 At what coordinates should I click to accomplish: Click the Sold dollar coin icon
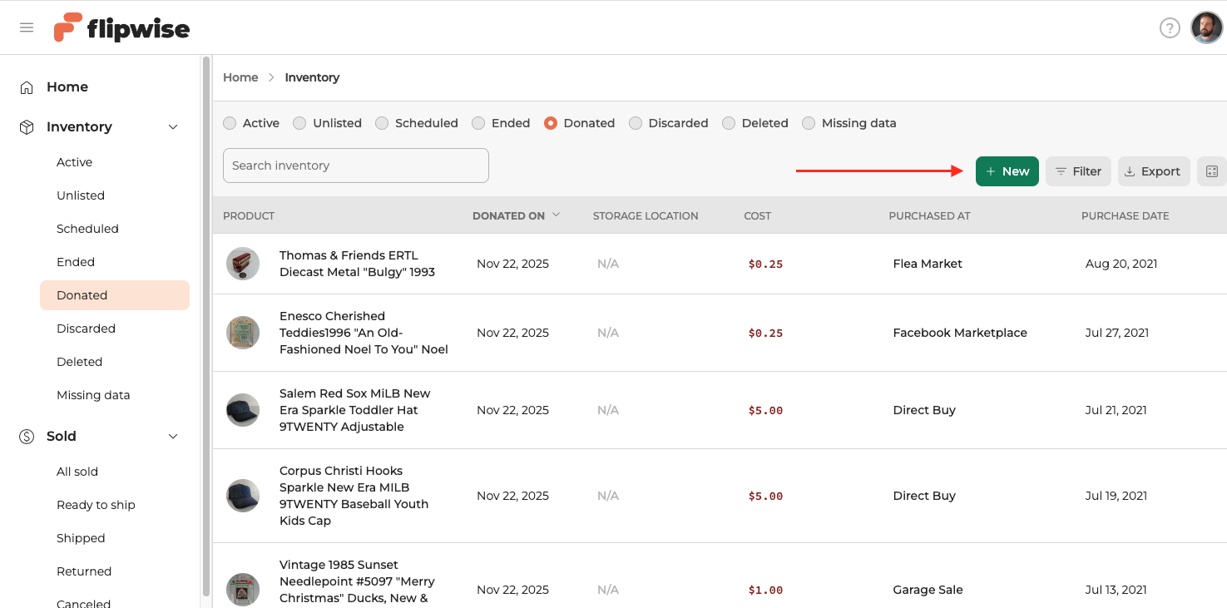27,437
